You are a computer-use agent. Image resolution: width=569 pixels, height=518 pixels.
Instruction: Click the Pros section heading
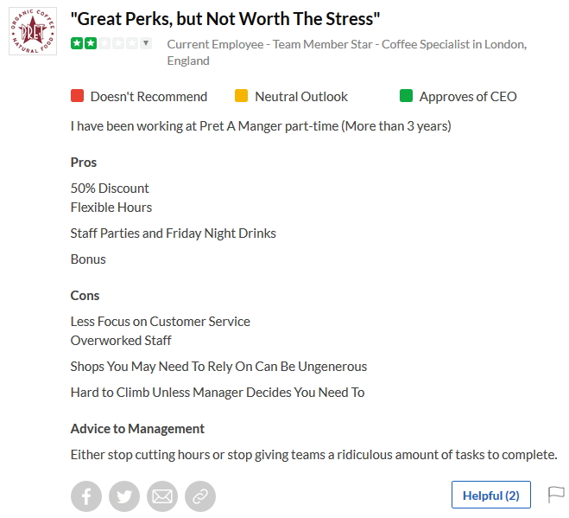click(84, 163)
